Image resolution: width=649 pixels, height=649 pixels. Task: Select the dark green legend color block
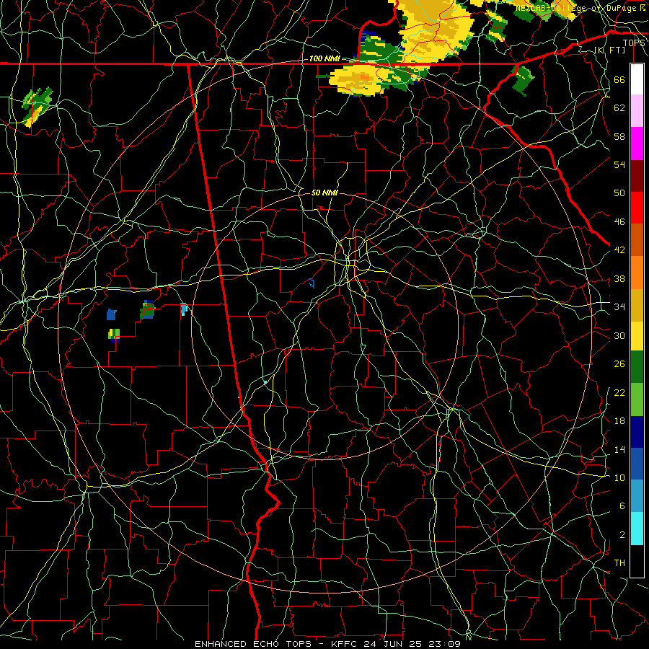(637, 367)
